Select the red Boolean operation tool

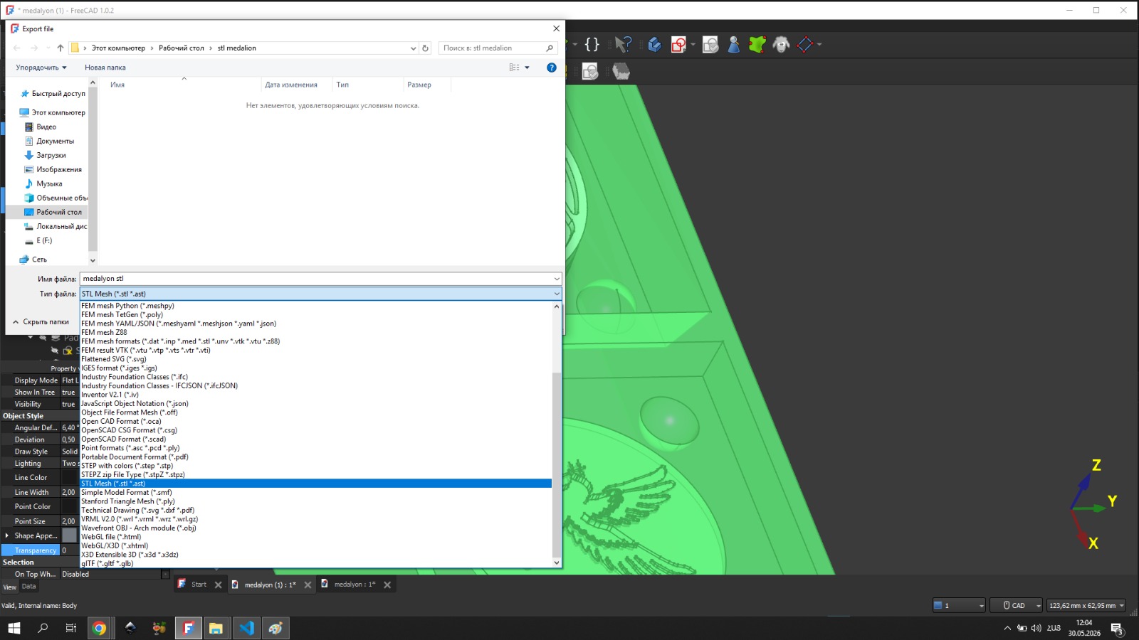click(x=678, y=45)
